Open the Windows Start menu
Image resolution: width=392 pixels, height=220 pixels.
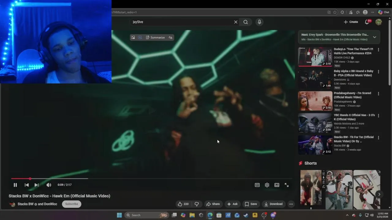pos(119,215)
